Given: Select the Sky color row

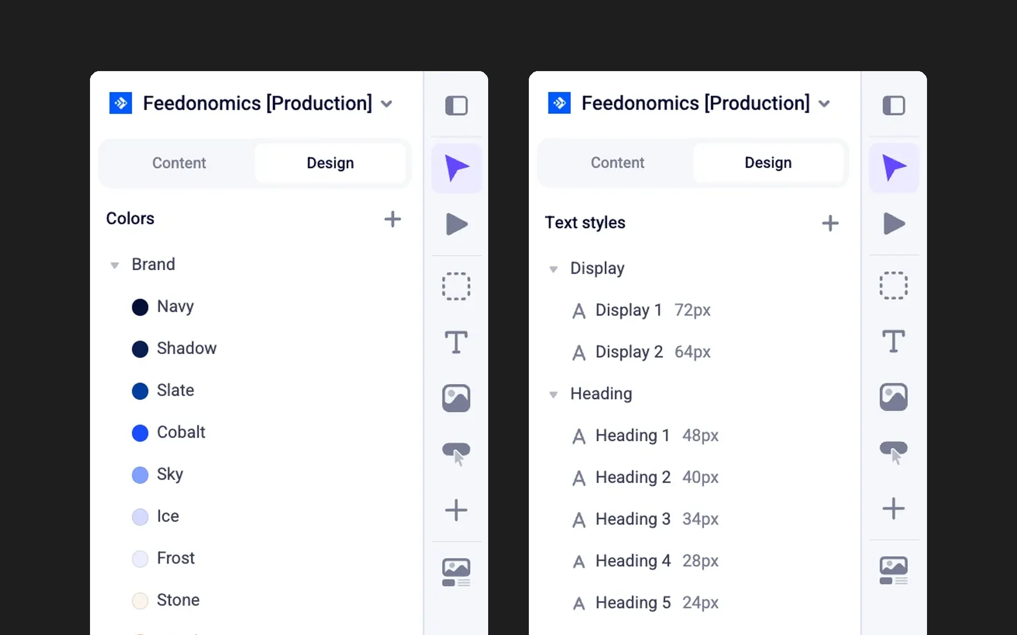Looking at the screenshot, I should tap(257, 474).
